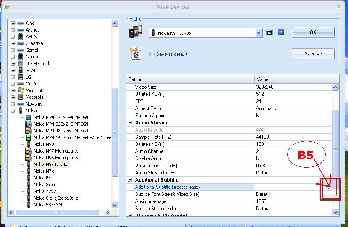Screen dimensions: 348x227
Task: Click the Aspect Ratio value Automatic
Action: 266,108
